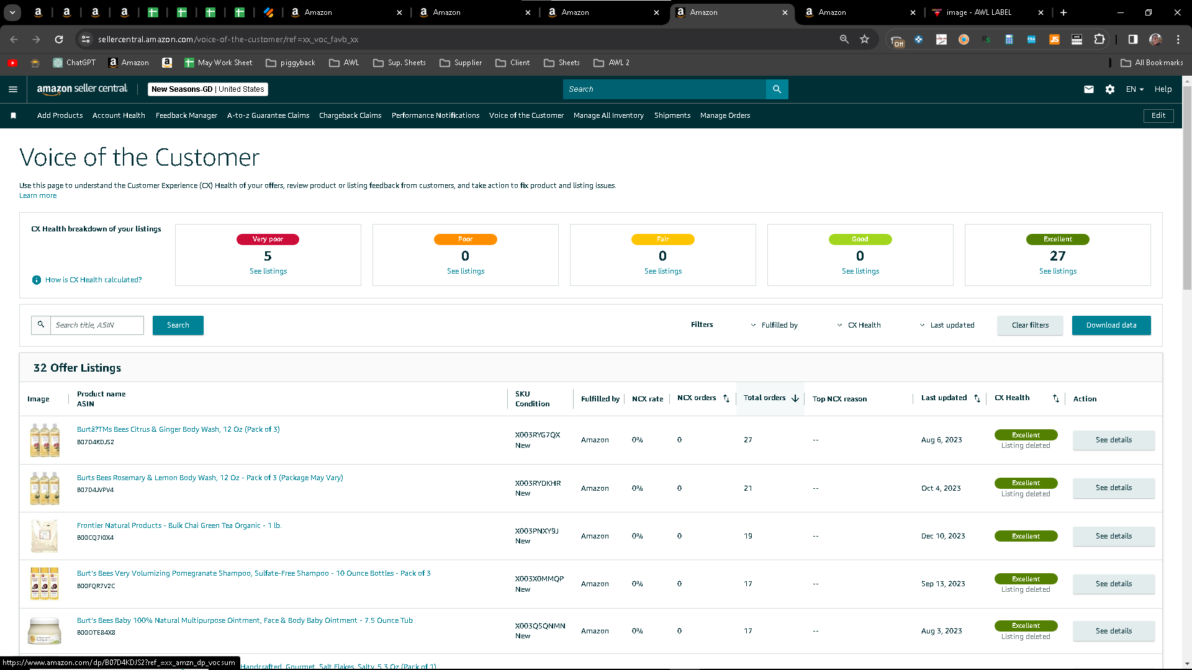Open Feedback Manager in the nav bar

tap(186, 115)
